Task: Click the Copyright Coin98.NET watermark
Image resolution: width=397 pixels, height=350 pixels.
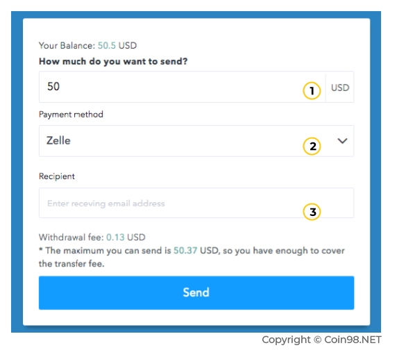Action: [321, 340]
